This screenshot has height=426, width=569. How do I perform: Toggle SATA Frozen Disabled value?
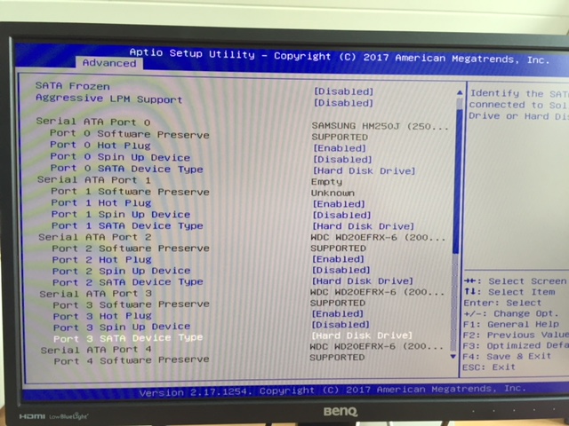point(343,91)
